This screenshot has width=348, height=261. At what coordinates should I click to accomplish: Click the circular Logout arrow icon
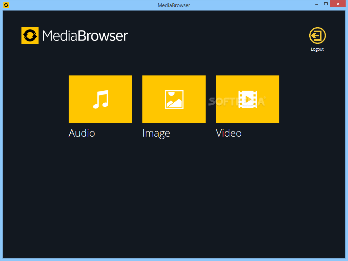317,35
